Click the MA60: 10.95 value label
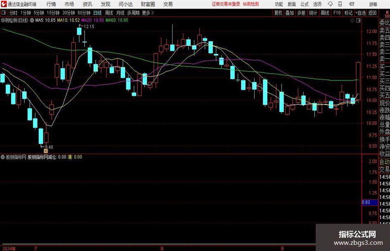The width and height of the screenshot is (390, 251). coord(117,20)
